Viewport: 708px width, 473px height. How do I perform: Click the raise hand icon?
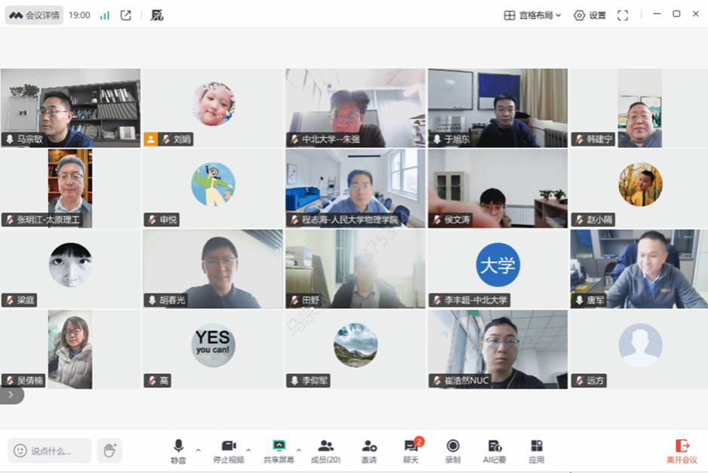tap(110, 450)
